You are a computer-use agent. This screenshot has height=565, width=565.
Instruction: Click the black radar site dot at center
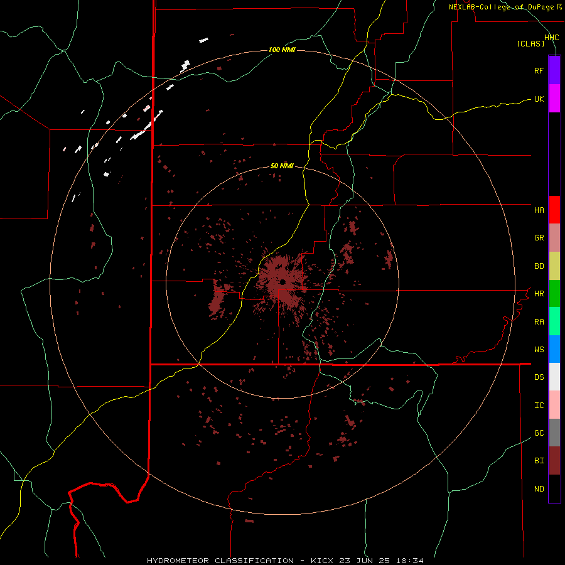(x=282, y=282)
